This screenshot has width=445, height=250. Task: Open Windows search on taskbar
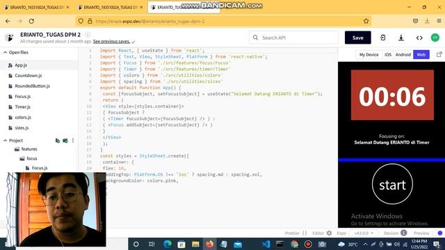136,244
